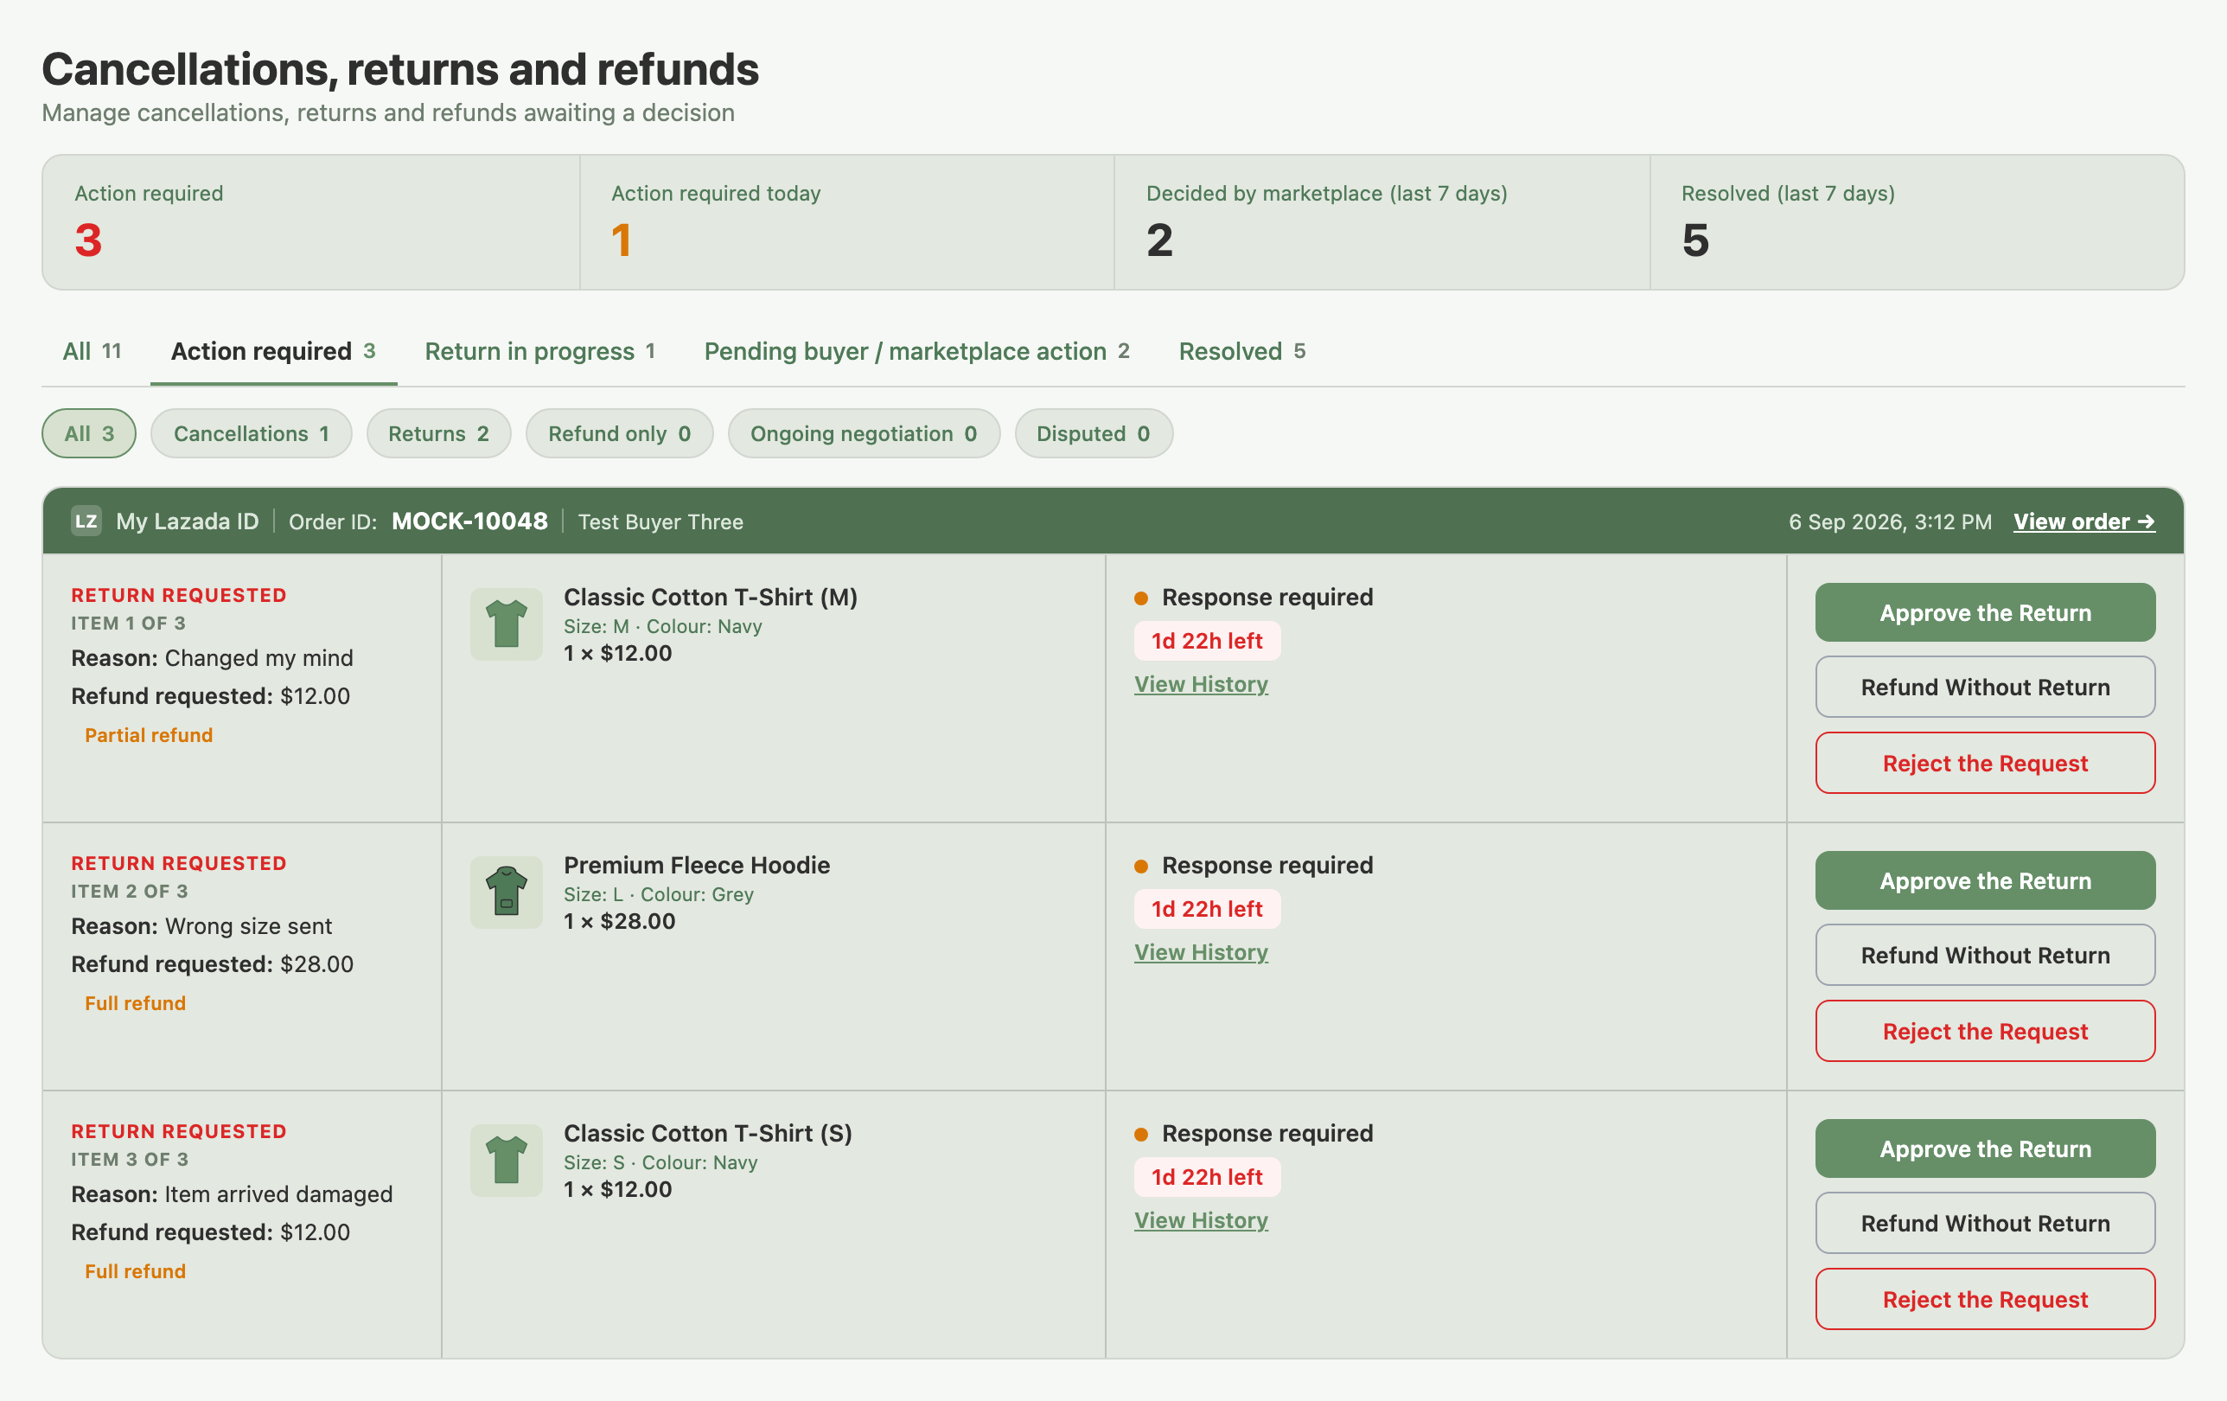
Task: Click the Premium Fleece Hoodie product image
Action: 506,892
